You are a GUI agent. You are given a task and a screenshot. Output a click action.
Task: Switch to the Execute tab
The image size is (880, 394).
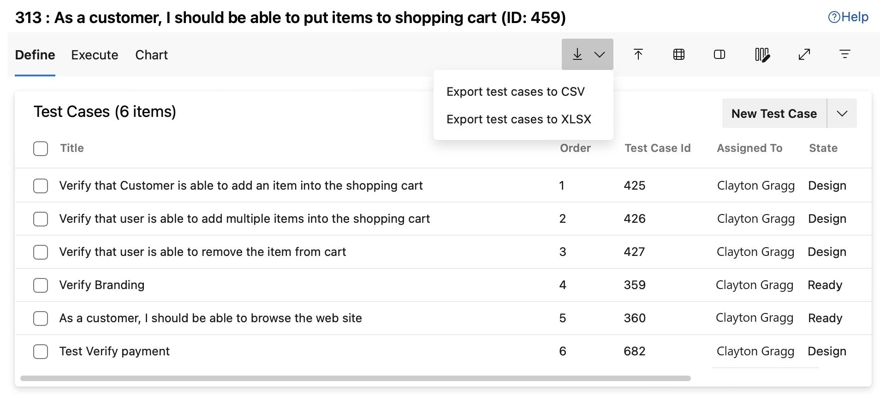coord(94,55)
